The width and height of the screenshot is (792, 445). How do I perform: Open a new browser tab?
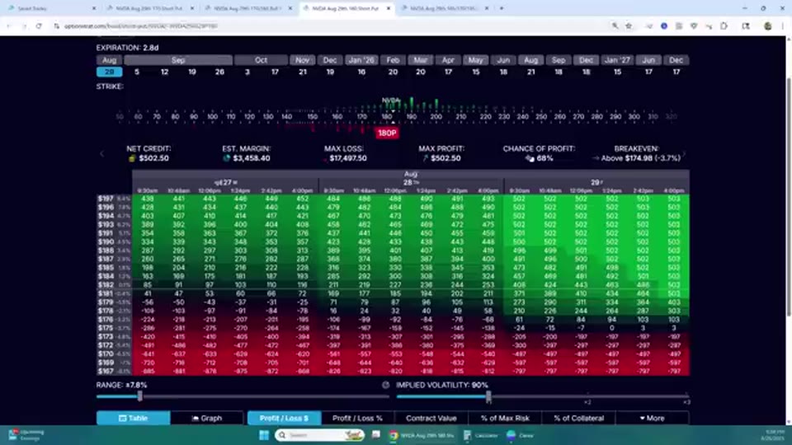pos(502,8)
